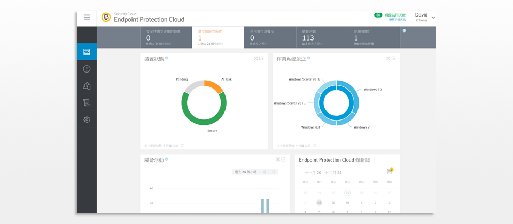
Task: Select highlighted date 28 in news calendar
Action: [x=320, y=203]
